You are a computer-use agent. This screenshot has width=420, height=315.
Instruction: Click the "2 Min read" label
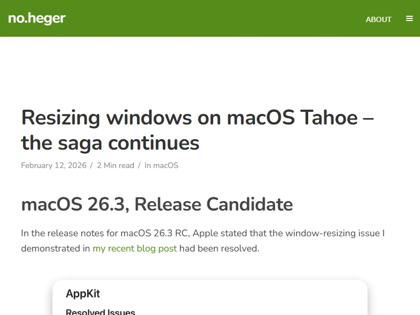[x=115, y=165]
